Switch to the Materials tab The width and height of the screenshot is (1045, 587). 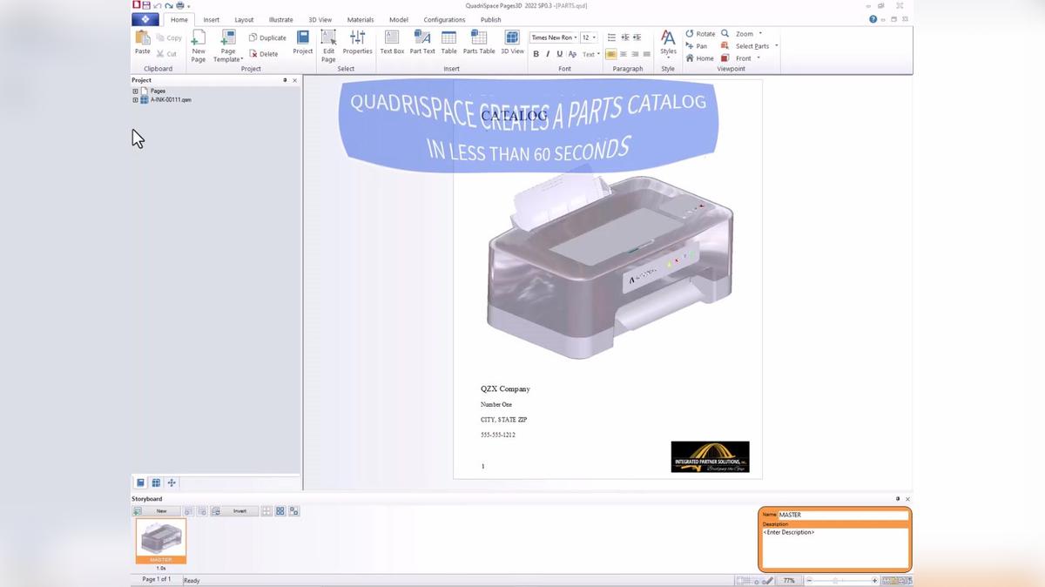pyautogui.click(x=361, y=19)
